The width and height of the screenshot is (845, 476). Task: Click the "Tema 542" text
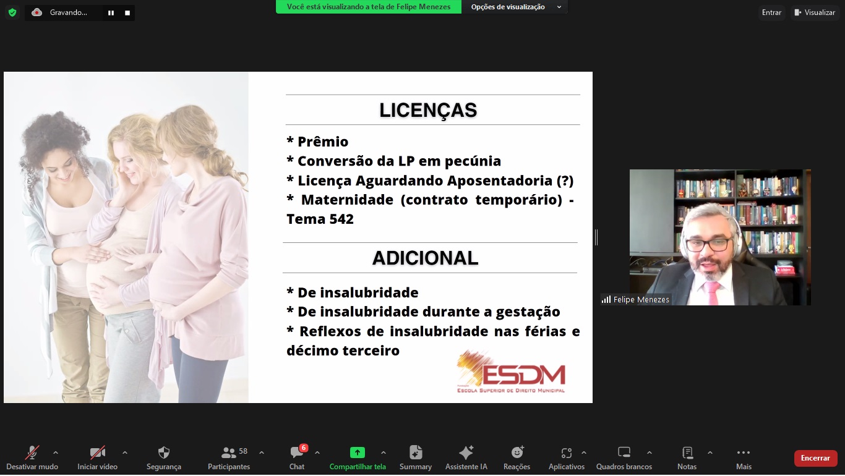(320, 219)
